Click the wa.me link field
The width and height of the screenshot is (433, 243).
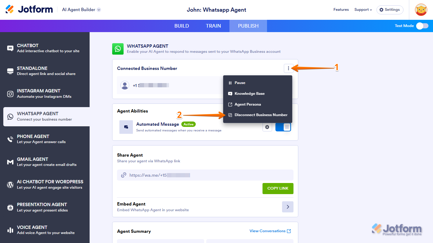coord(205,175)
